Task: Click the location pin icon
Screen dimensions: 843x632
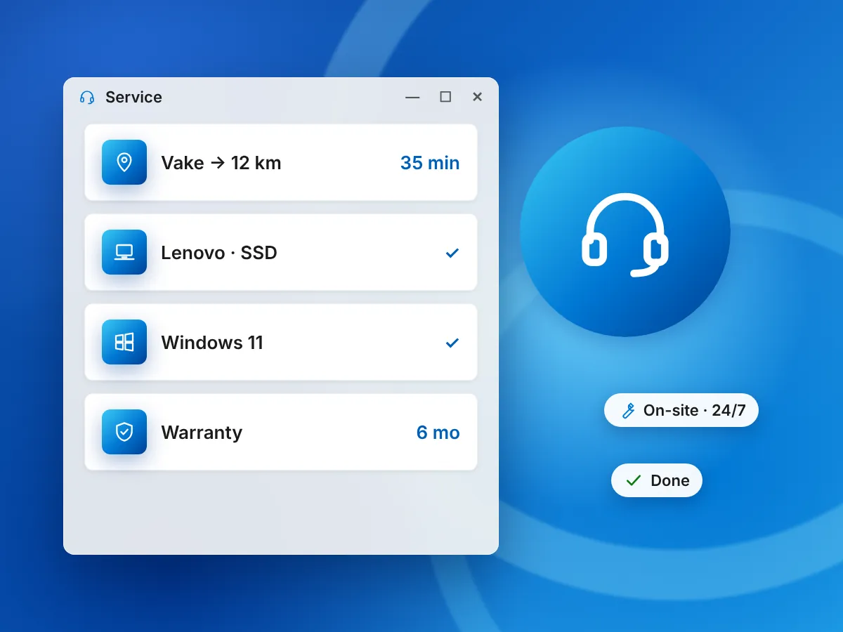Action: tap(124, 162)
